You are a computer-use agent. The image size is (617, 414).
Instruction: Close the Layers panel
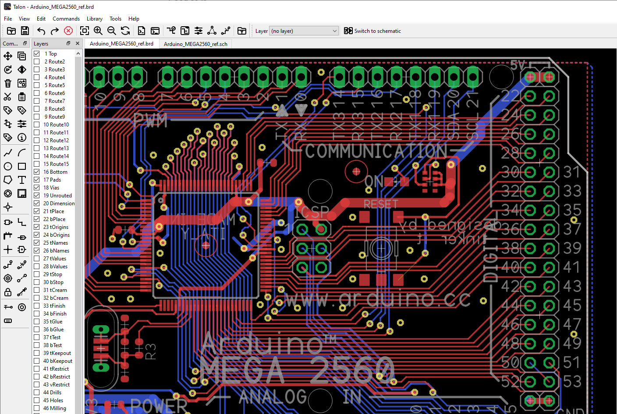78,43
